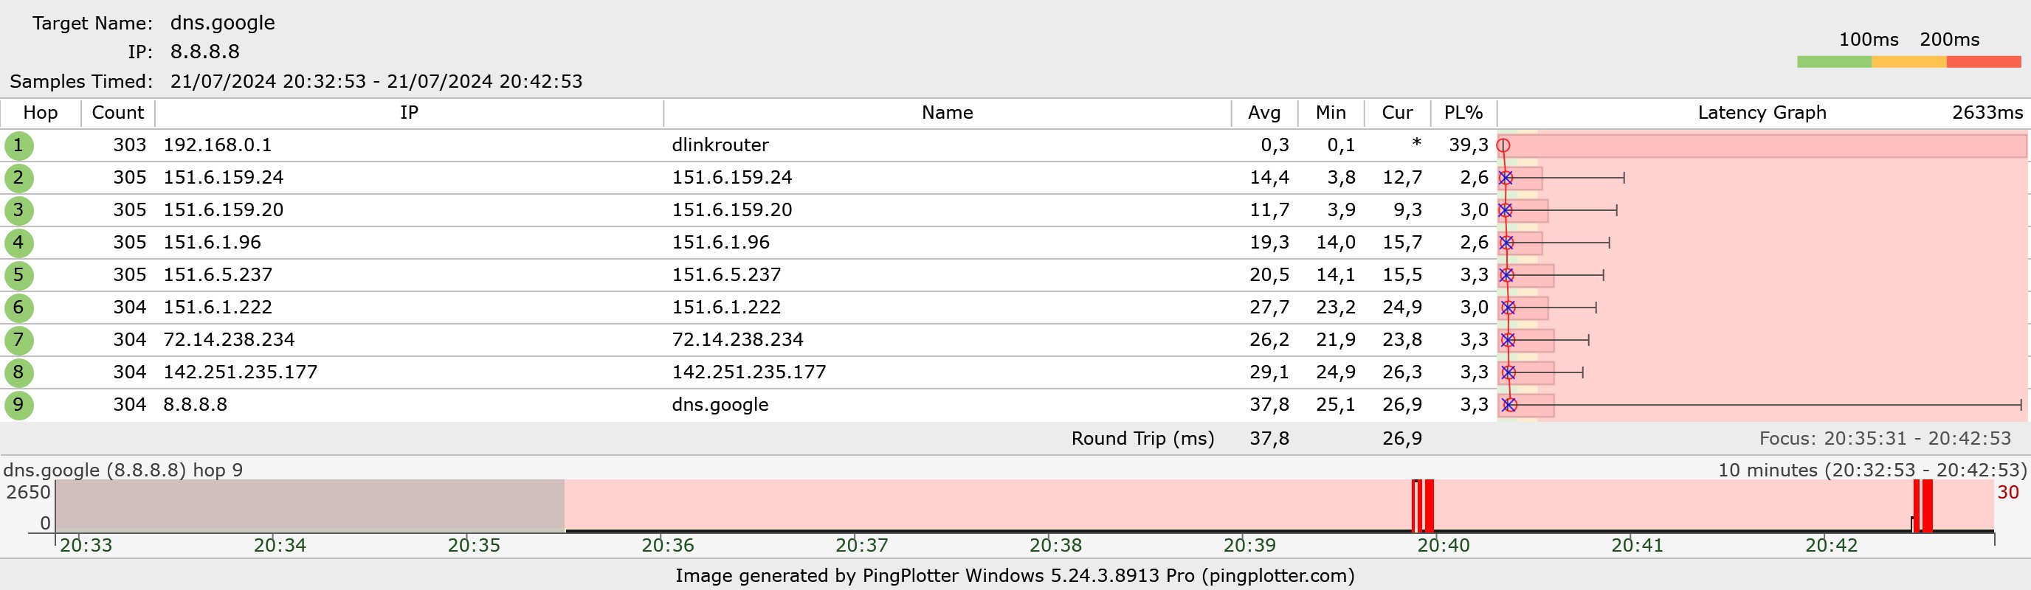Click the orange 200ms legend swatch
This screenshot has height=590, width=2031.
[1908, 61]
